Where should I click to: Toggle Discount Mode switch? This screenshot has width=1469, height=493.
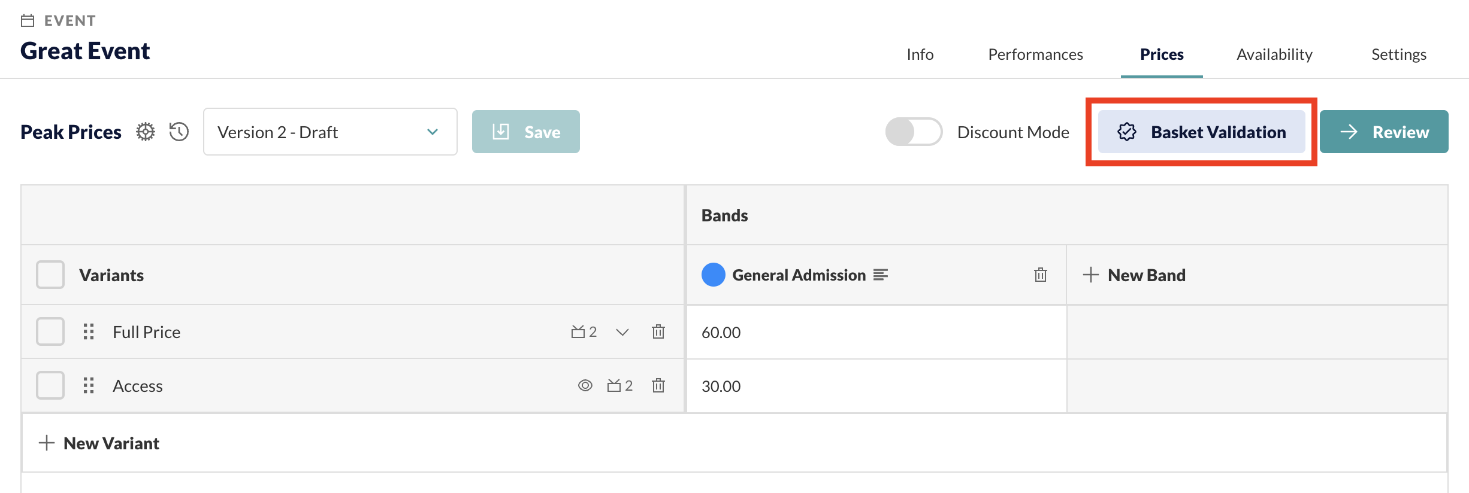(x=914, y=132)
